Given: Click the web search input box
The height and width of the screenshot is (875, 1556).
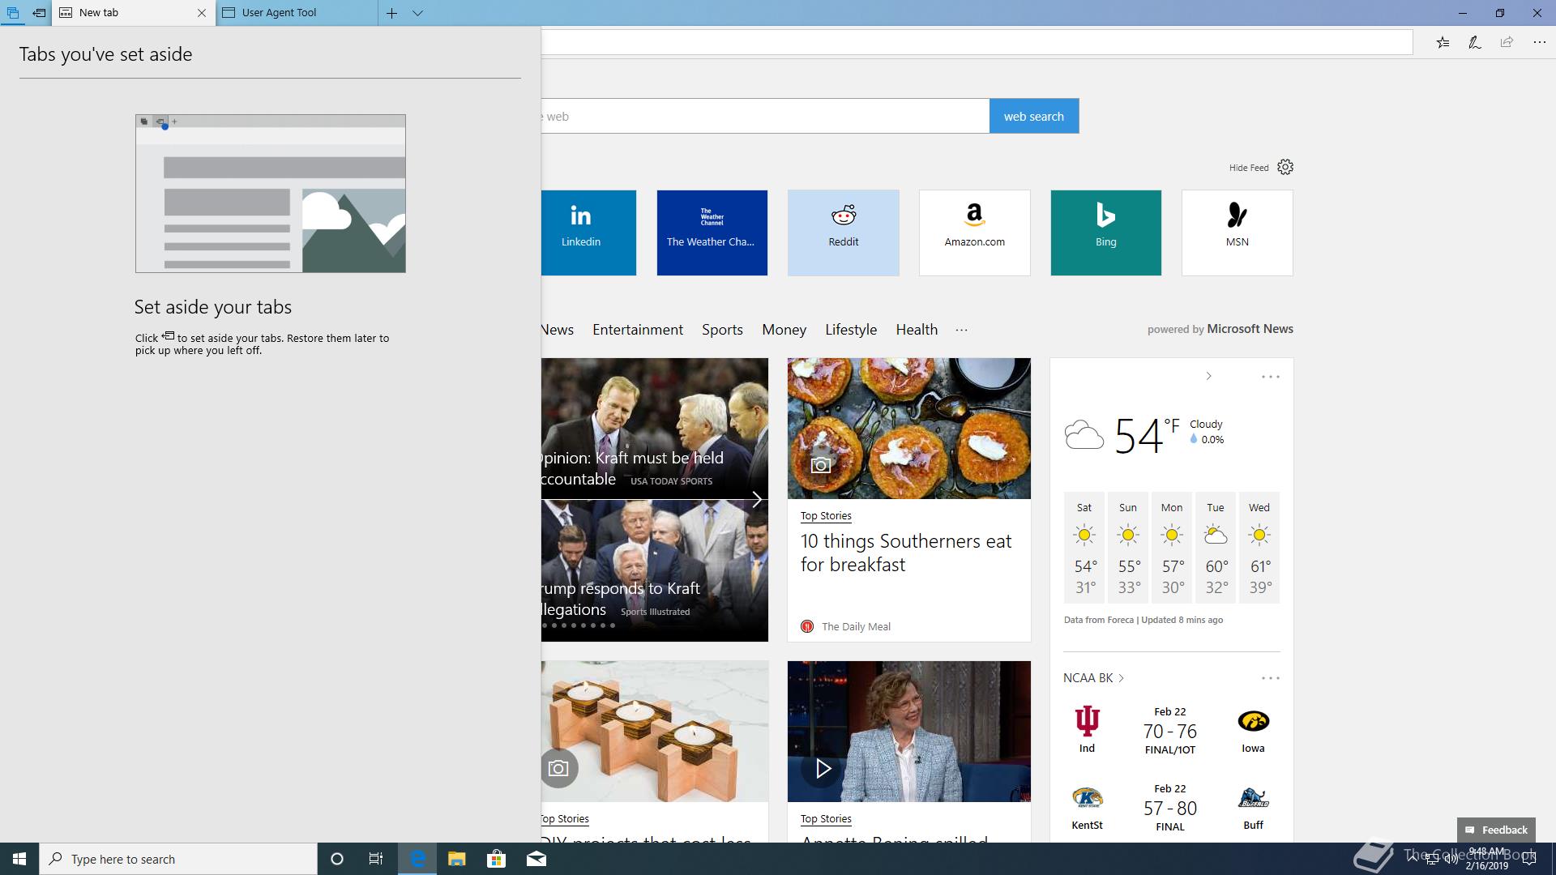Looking at the screenshot, I should (x=765, y=116).
